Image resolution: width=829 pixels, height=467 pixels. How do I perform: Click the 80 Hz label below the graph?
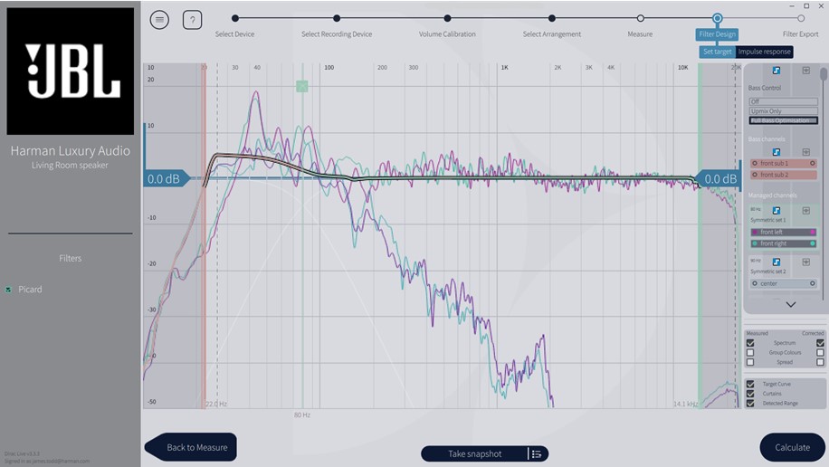tap(302, 415)
